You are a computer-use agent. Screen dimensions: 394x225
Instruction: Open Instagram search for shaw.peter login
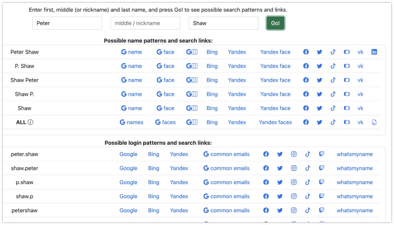294,168
